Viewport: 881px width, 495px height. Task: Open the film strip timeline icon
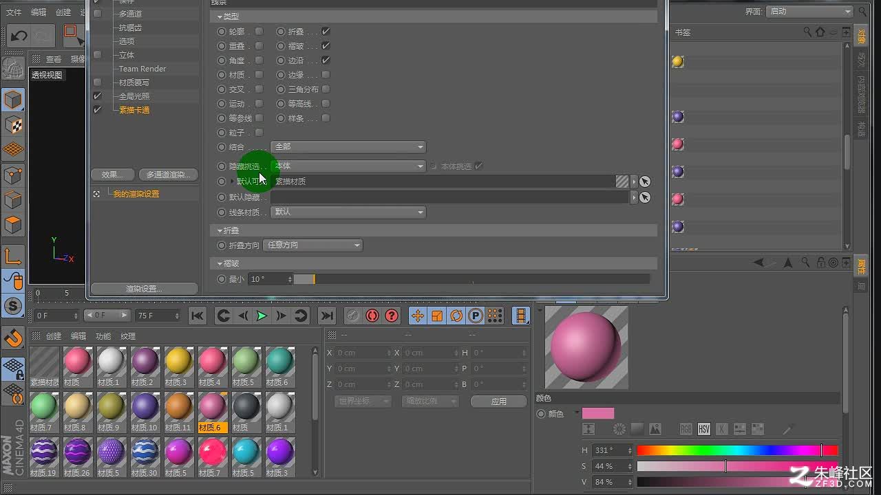521,316
